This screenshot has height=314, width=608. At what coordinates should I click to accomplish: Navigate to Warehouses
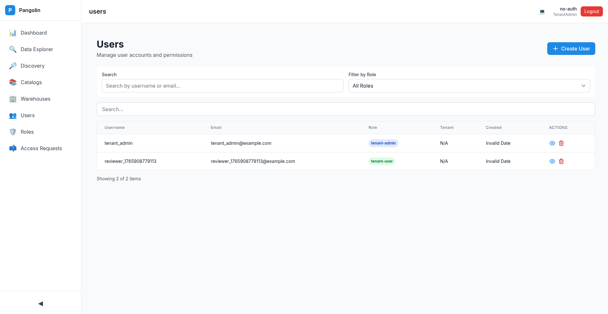(35, 99)
